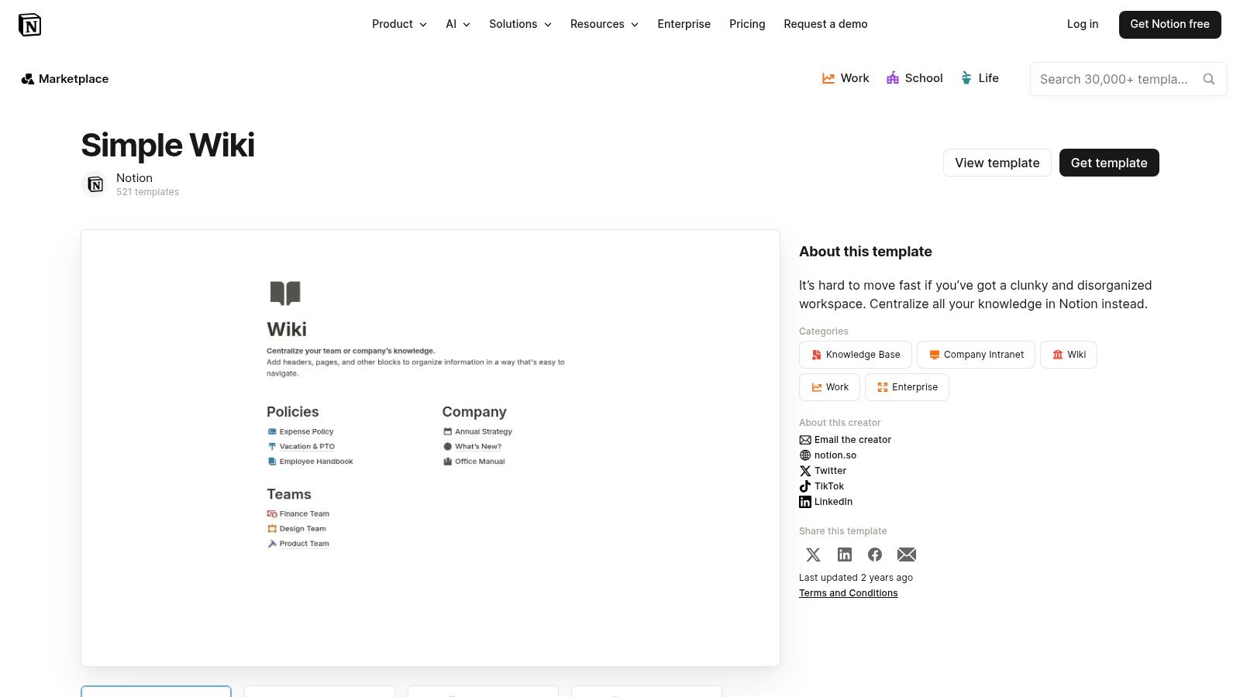
Task: Focus the Search 30,000+ templates field
Action: pyautogui.click(x=1128, y=79)
